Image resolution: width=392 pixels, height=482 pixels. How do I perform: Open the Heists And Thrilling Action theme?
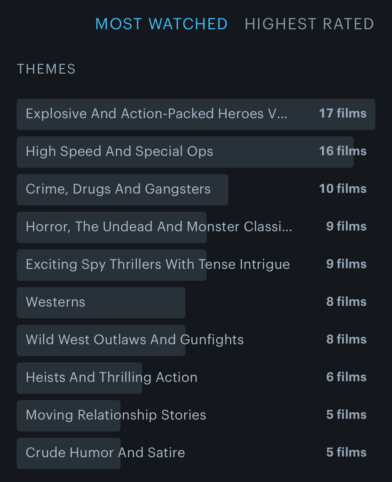[x=112, y=378]
